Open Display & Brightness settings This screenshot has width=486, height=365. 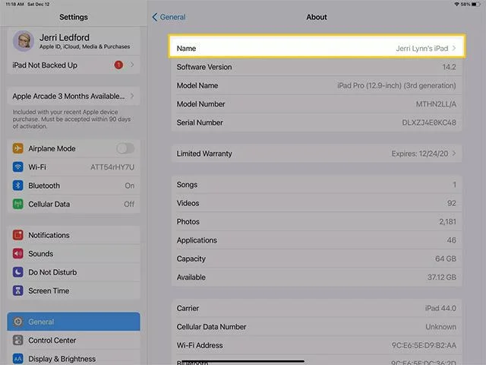[74, 359]
